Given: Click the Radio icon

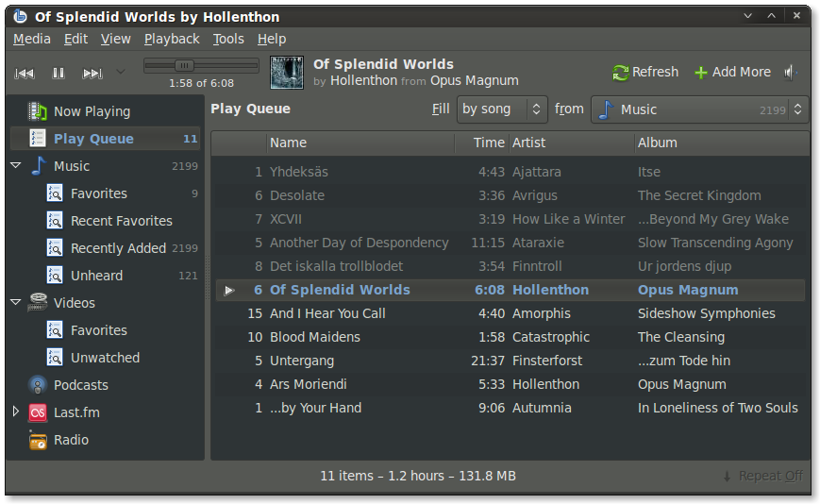Looking at the screenshot, I should click(x=38, y=440).
